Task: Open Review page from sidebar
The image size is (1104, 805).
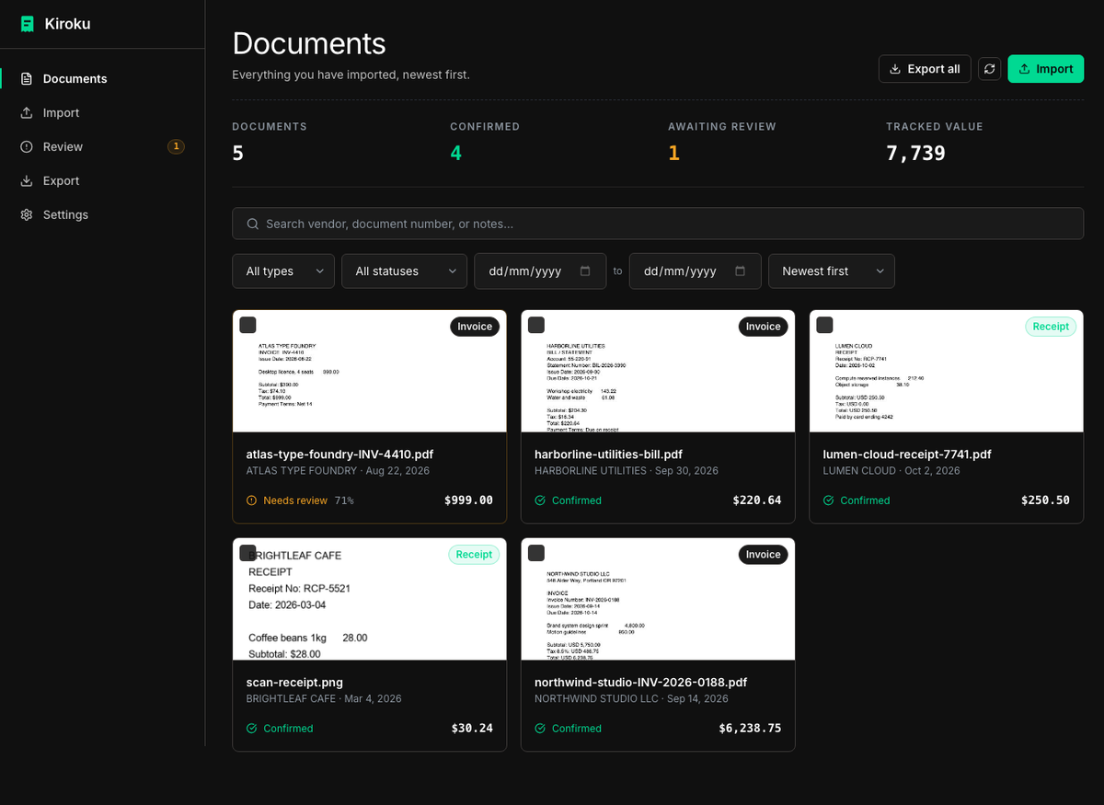Action: (102, 146)
